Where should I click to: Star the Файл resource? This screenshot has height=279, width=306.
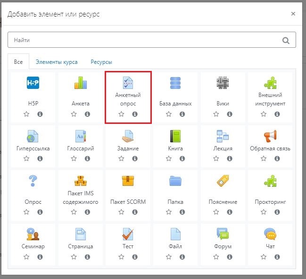(169, 257)
